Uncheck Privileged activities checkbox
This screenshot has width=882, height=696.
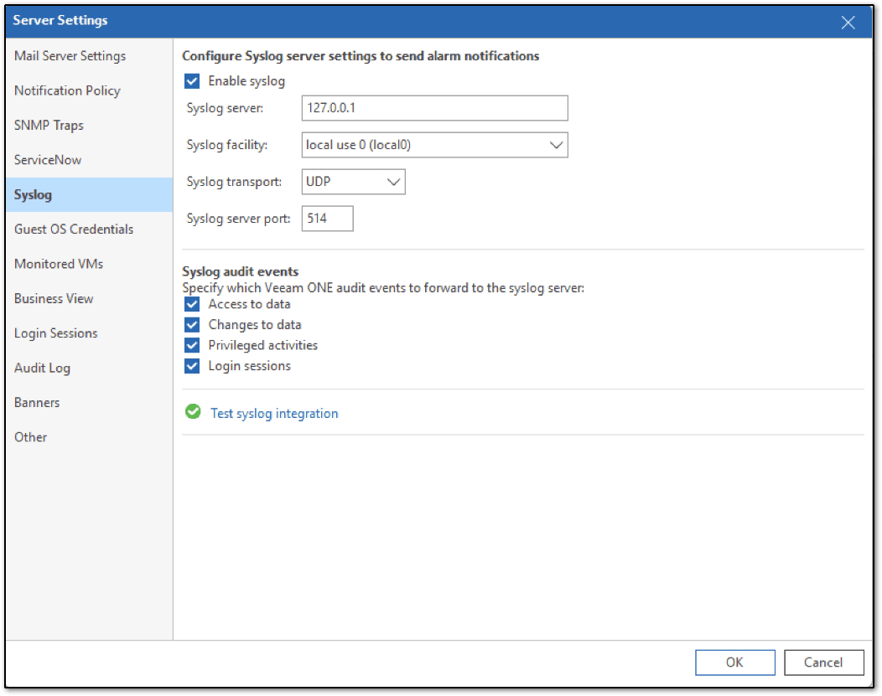tap(193, 345)
